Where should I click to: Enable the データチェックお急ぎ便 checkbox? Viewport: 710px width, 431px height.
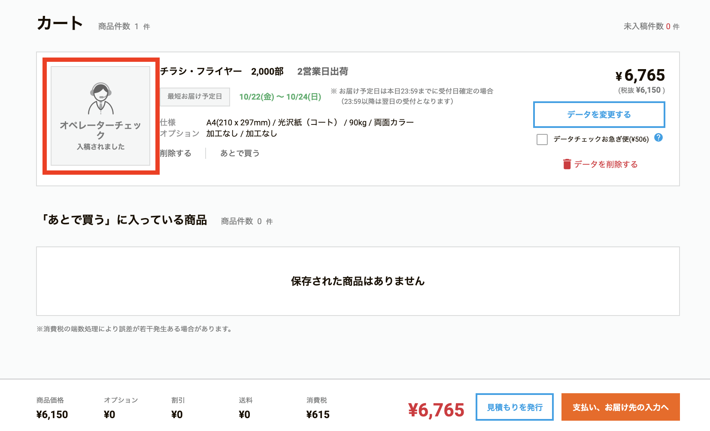click(542, 140)
